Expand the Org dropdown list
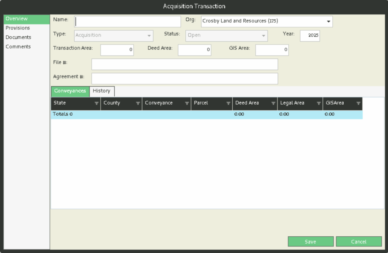This screenshot has height=253, width=388. click(329, 22)
